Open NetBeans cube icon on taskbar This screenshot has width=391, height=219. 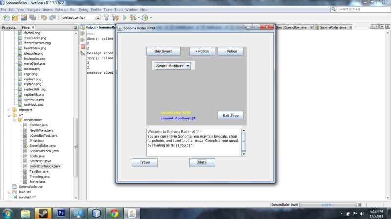pyautogui.click(x=96, y=213)
